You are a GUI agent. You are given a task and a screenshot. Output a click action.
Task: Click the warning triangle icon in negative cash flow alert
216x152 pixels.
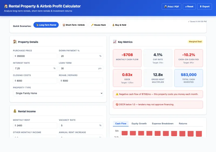[x=117, y=94]
